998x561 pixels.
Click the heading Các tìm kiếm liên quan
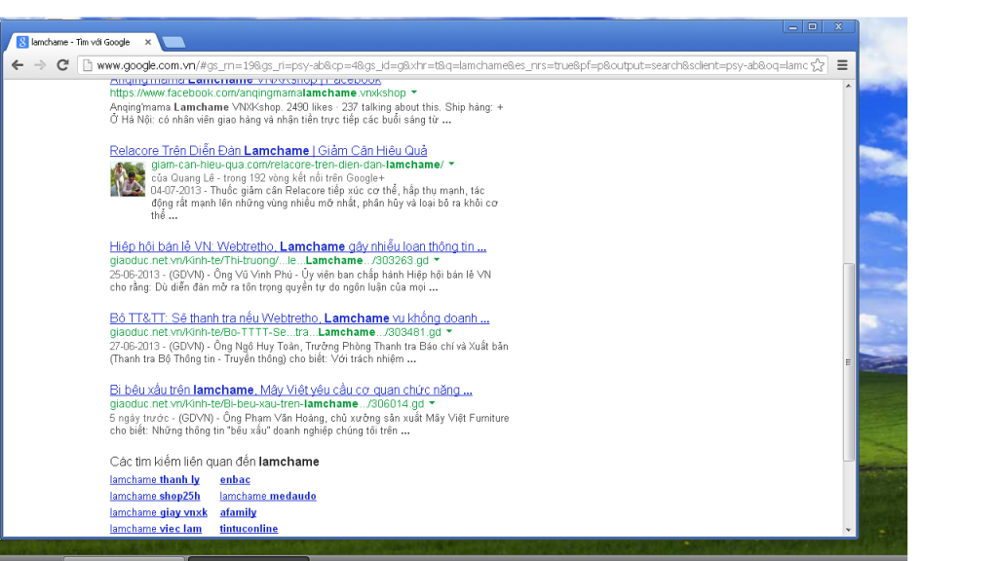(x=214, y=462)
